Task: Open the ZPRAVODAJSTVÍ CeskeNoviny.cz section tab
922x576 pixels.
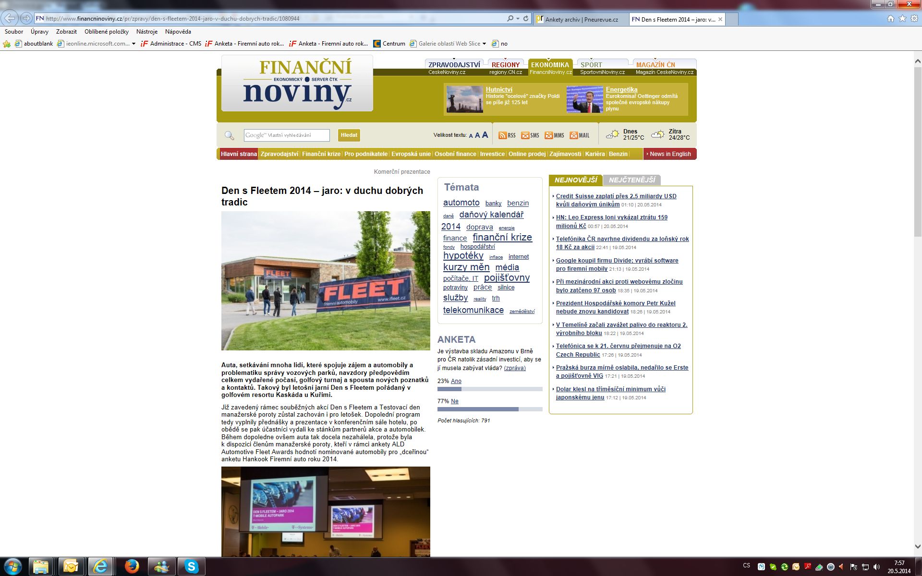Action: coord(454,67)
